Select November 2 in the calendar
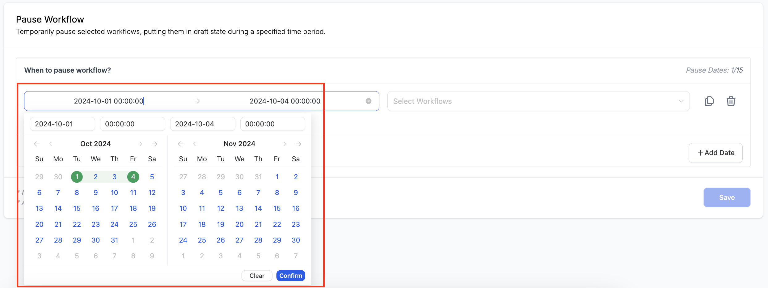768x288 pixels. pos(296,177)
